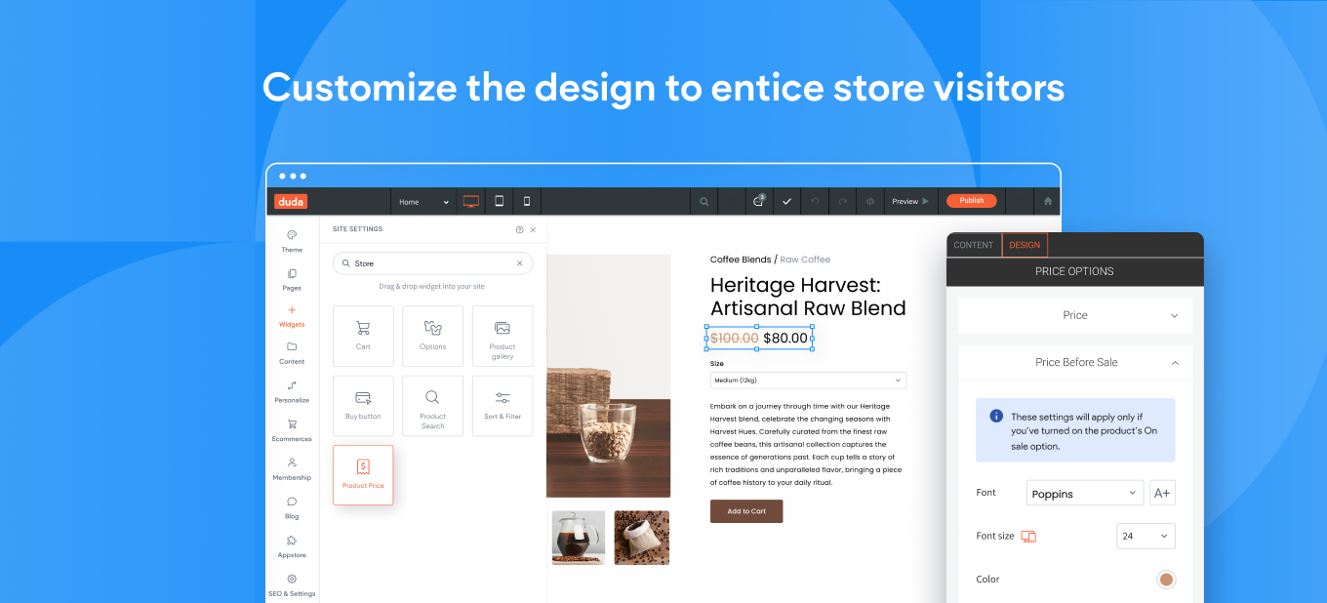
Task: Click the search icon in top bar
Action: [x=704, y=202]
